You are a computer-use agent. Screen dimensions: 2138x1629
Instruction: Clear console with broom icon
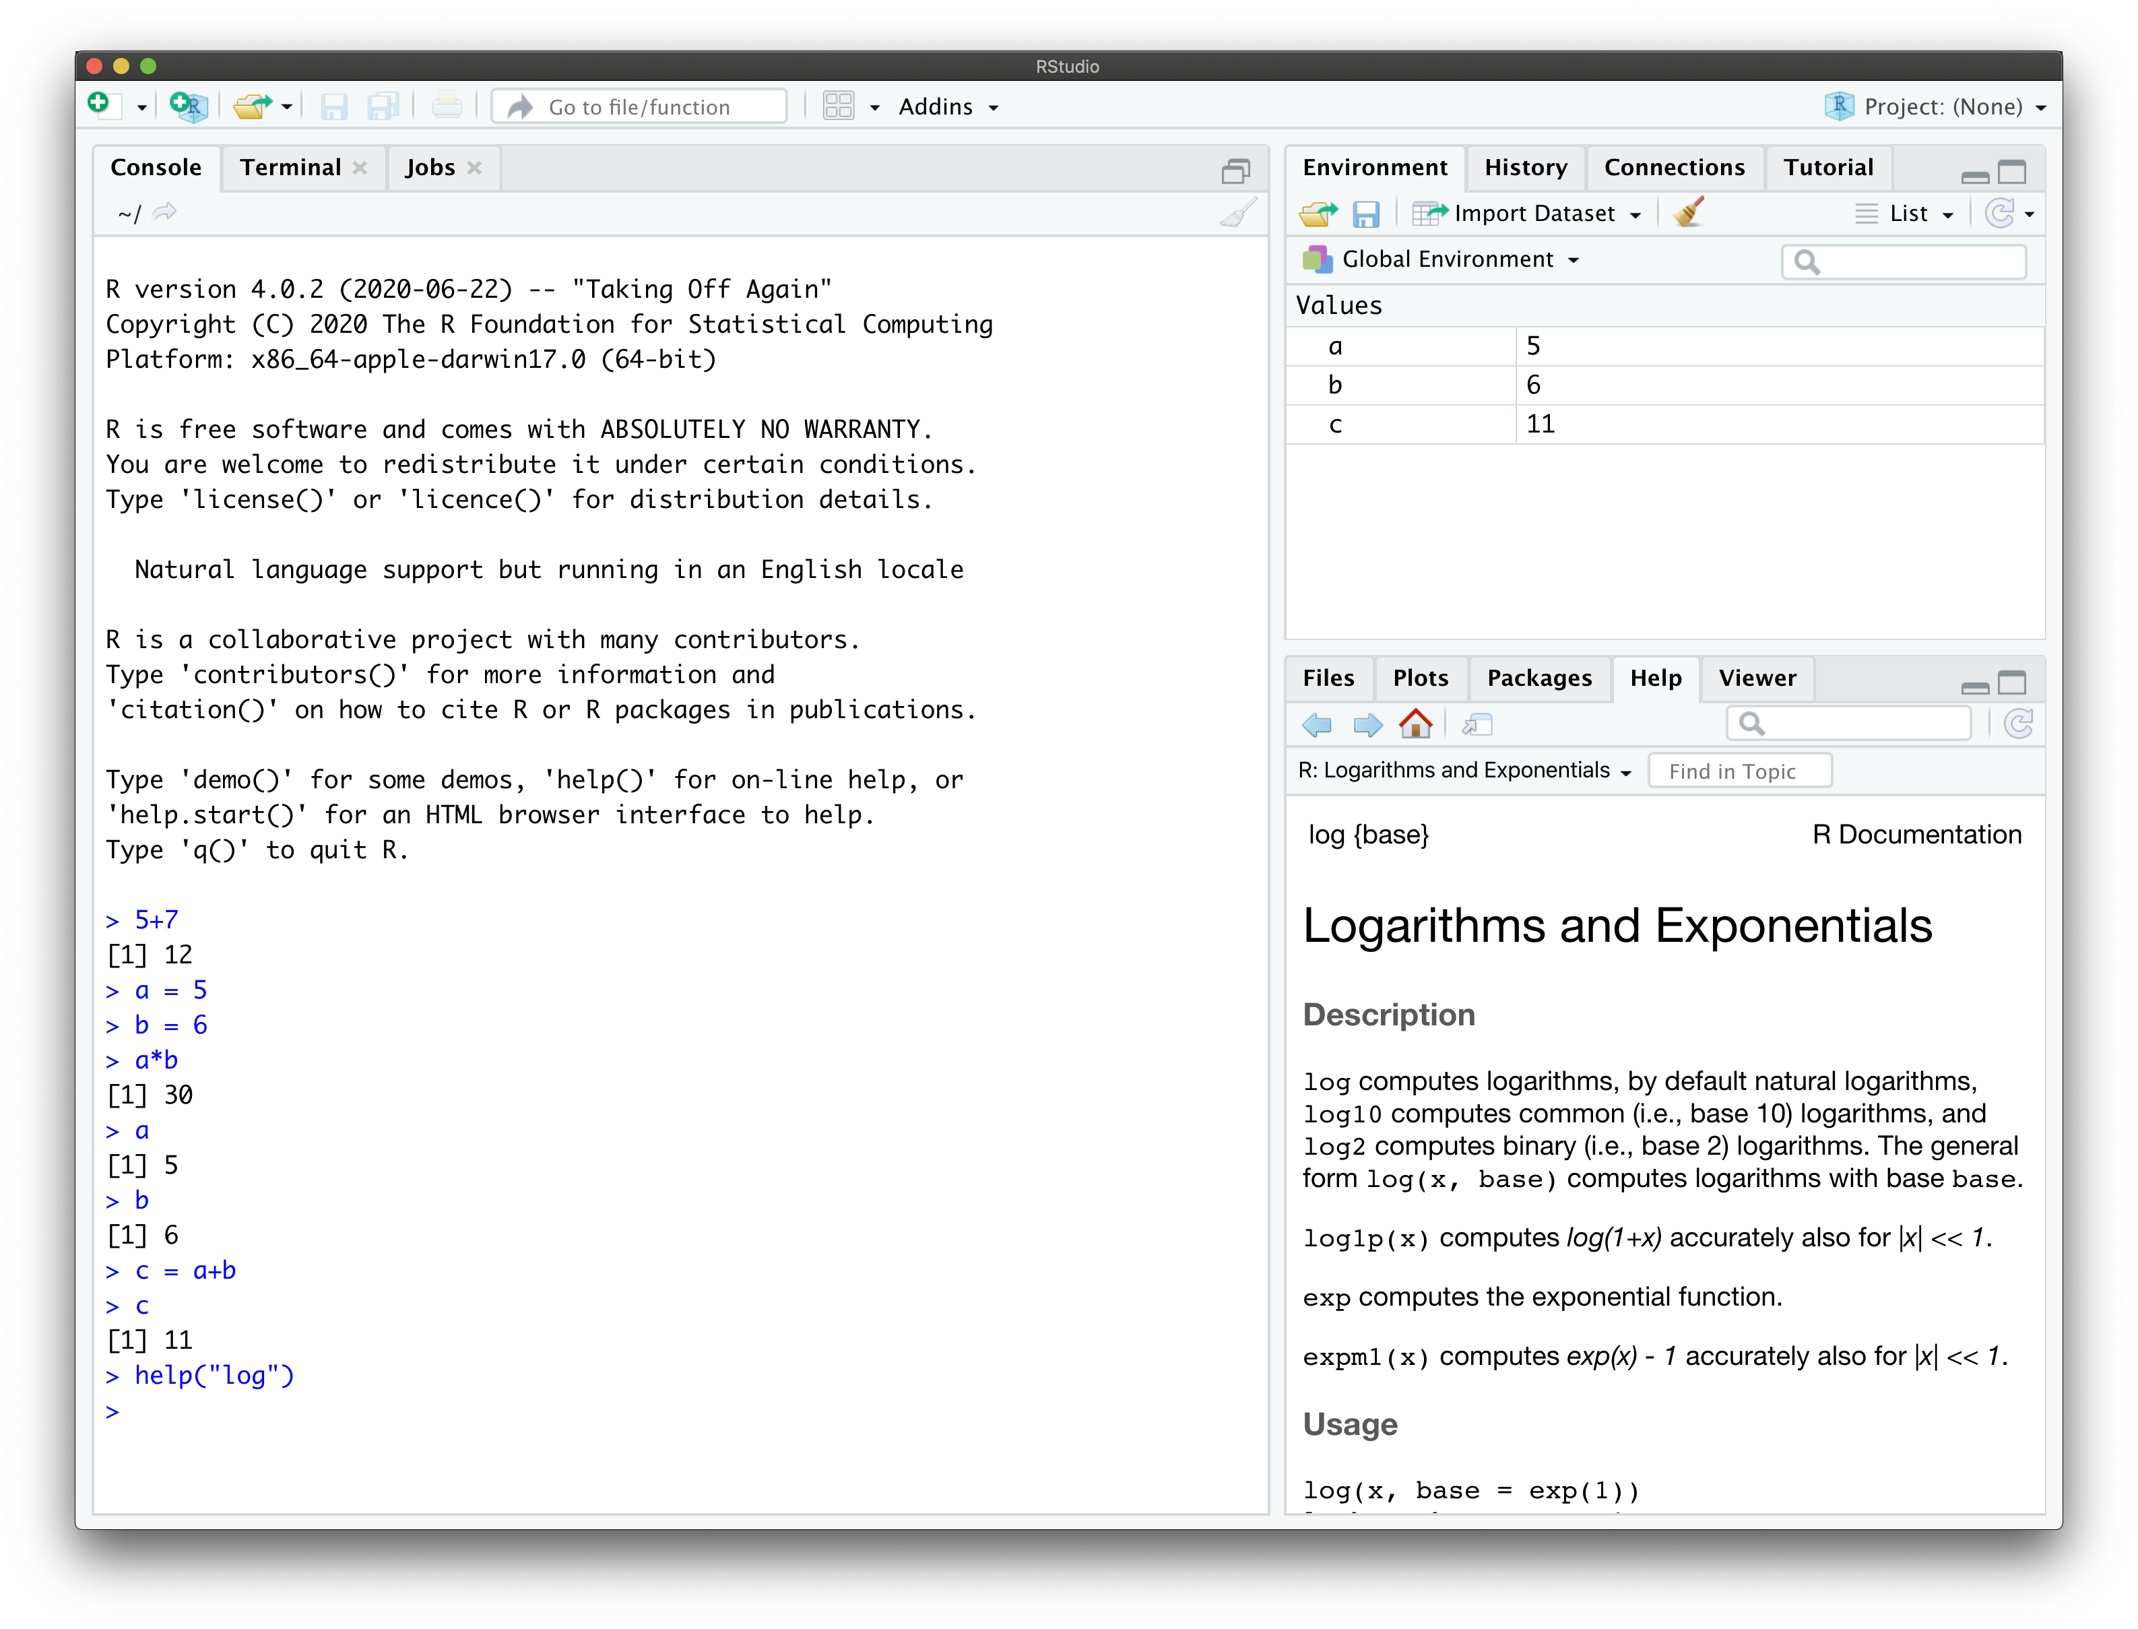point(1238,214)
